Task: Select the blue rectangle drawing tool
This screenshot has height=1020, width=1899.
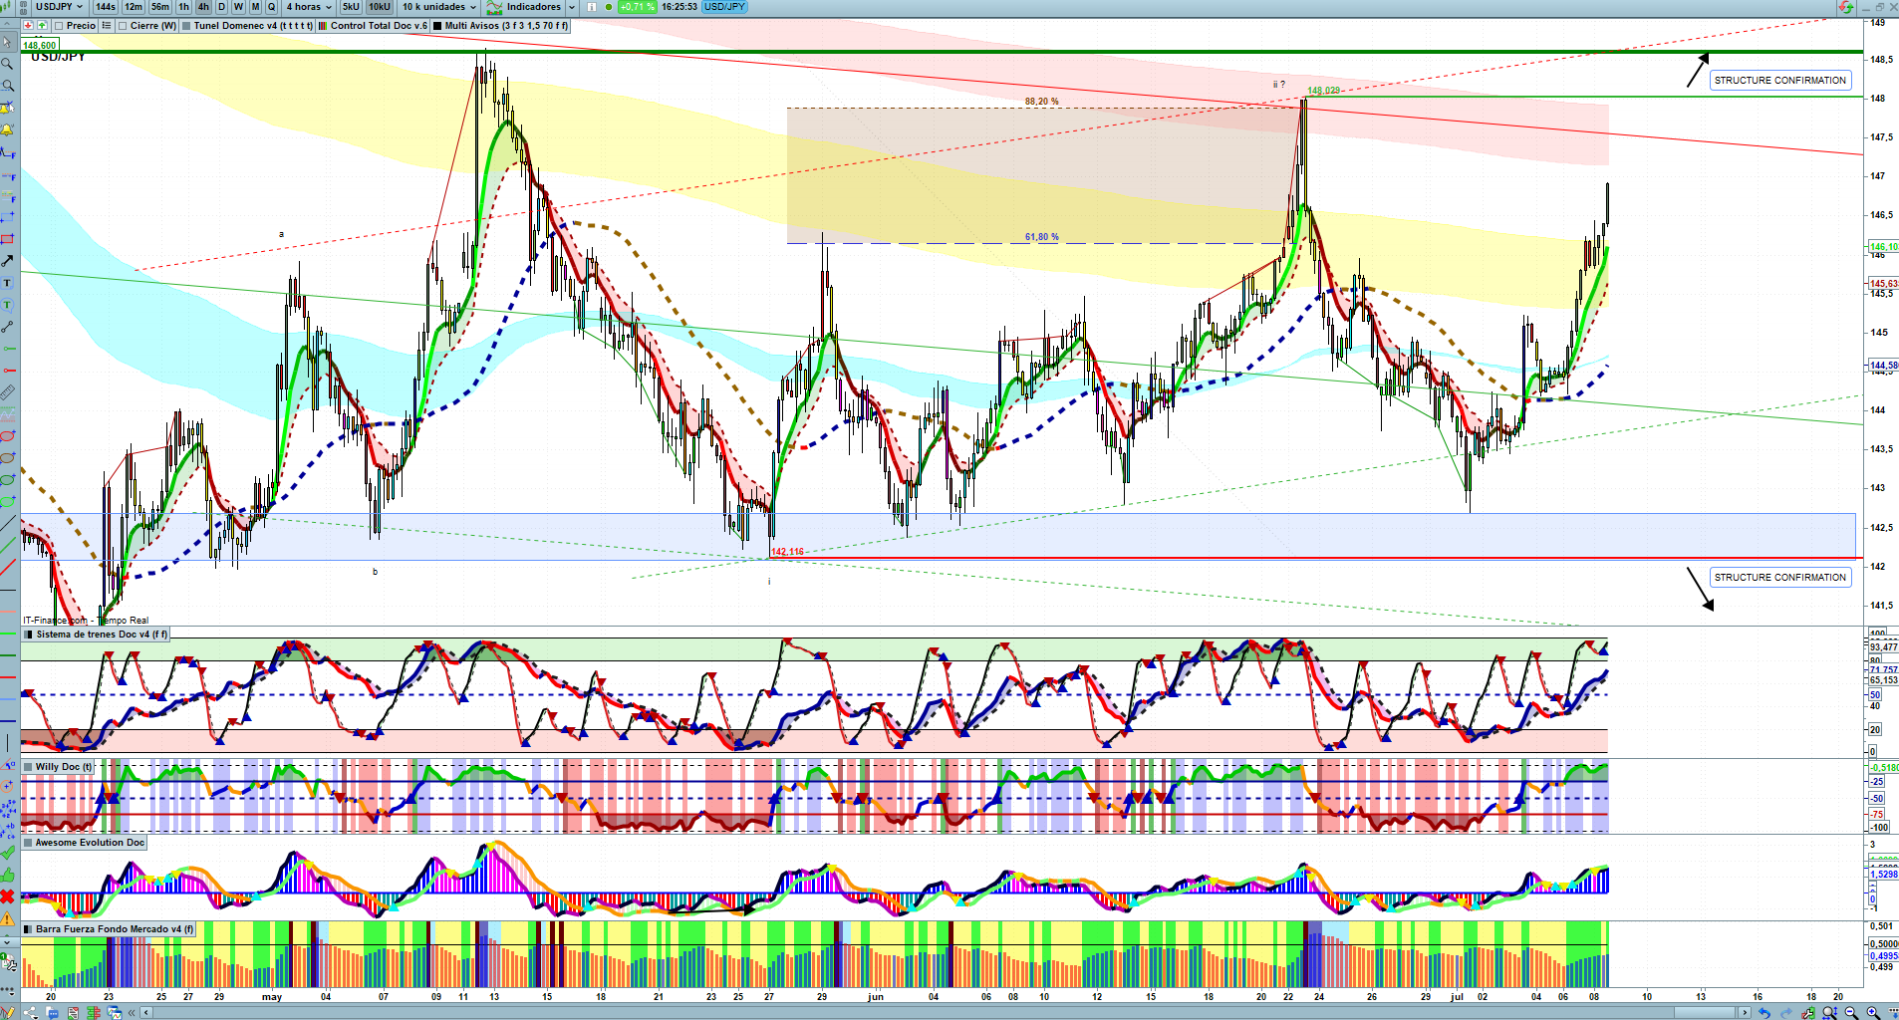Action: coord(8,217)
